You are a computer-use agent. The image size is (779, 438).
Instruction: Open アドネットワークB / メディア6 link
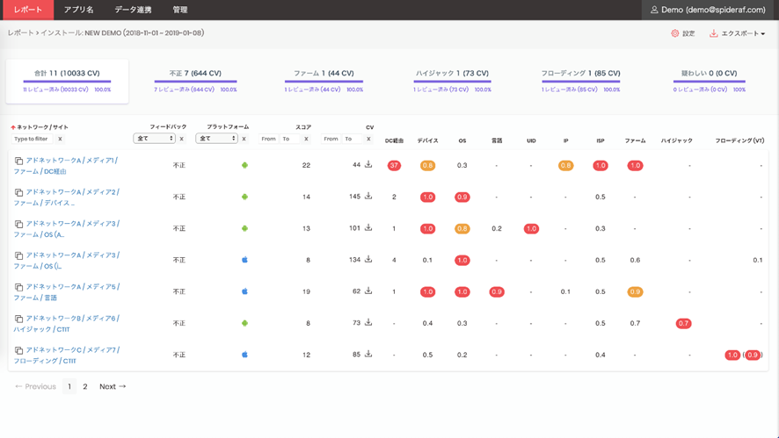(x=67, y=324)
